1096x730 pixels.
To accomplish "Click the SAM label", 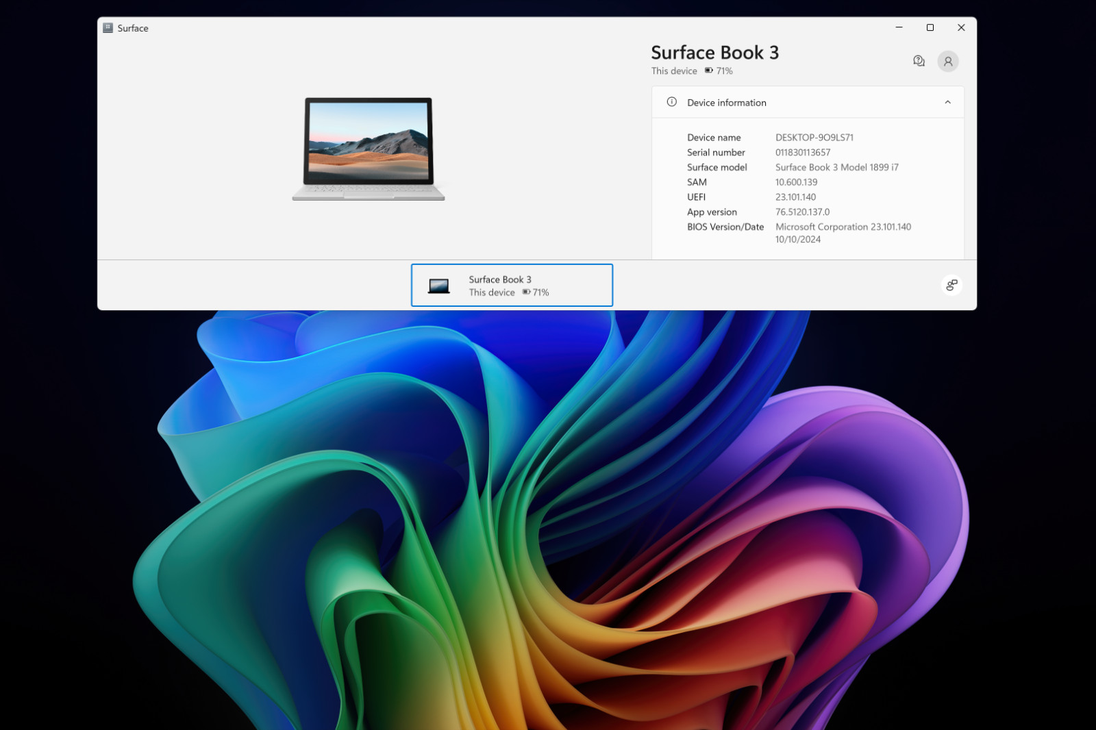I will click(697, 182).
